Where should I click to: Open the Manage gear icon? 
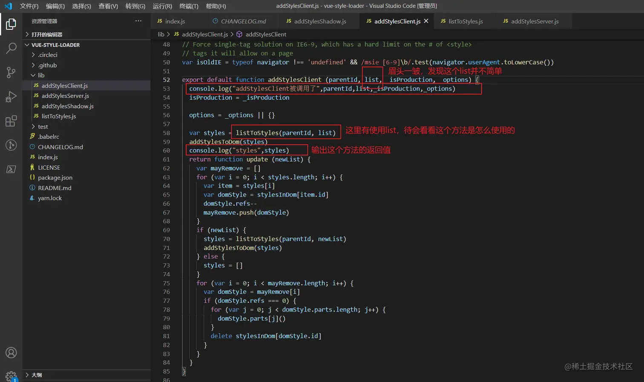[x=11, y=376]
